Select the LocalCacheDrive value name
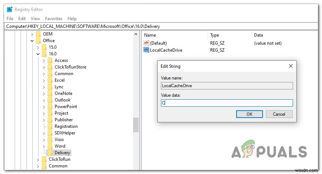The height and width of the screenshot is (174, 322). point(166,50)
